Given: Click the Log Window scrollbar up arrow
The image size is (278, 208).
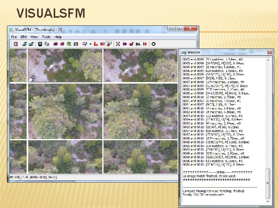Looking at the screenshot, I should 268,60.
